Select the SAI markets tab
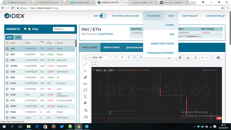Screen dimensions: 231x130 point(18,37)
